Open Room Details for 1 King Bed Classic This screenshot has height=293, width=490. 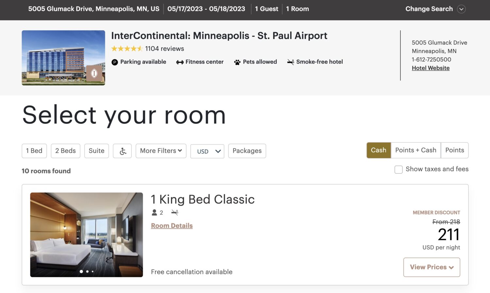pyautogui.click(x=172, y=225)
